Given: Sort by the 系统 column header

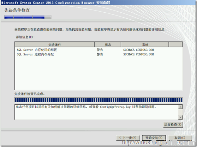Looking at the screenshot, I should (x=145, y=45).
